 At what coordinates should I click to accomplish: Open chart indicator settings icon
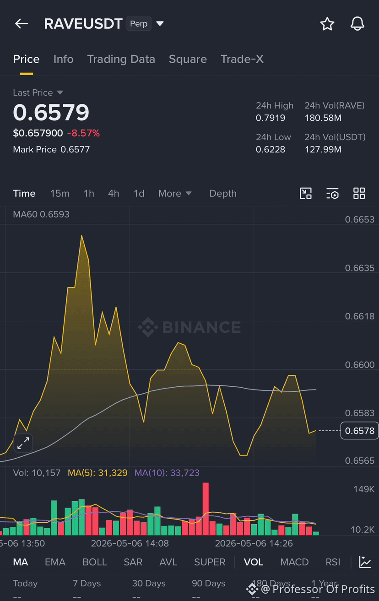click(332, 193)
